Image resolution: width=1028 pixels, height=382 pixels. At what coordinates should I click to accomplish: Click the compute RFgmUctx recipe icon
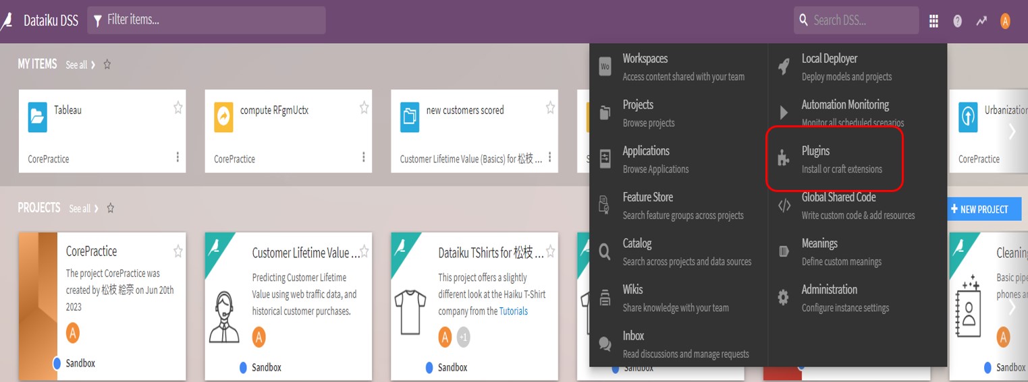(223, 117)
